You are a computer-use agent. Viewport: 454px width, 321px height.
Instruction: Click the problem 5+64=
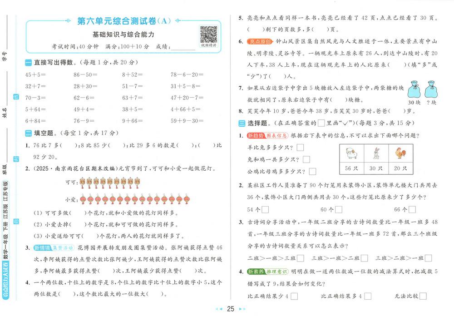click(35, 109)
